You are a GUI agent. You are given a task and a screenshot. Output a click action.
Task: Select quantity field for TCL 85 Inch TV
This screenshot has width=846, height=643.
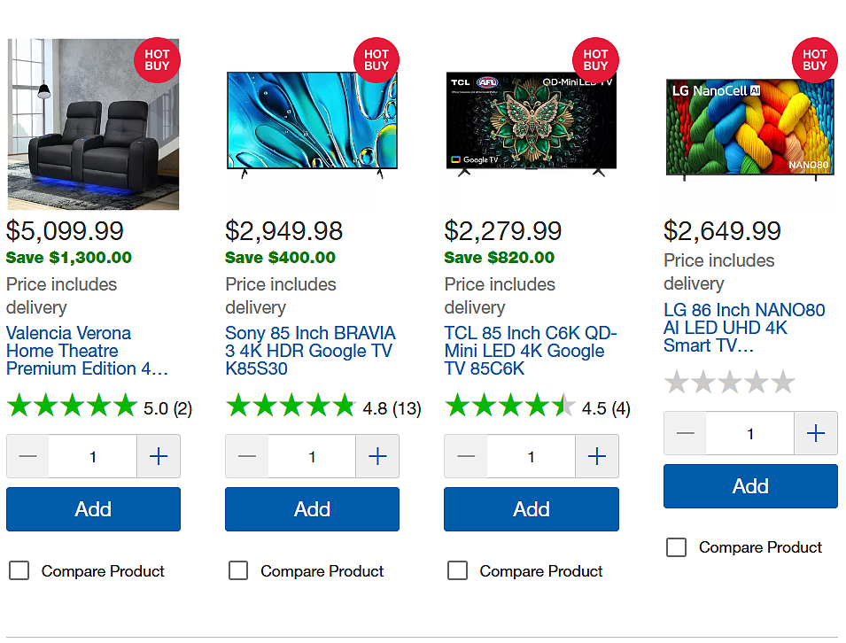click(x=532, y=456)
